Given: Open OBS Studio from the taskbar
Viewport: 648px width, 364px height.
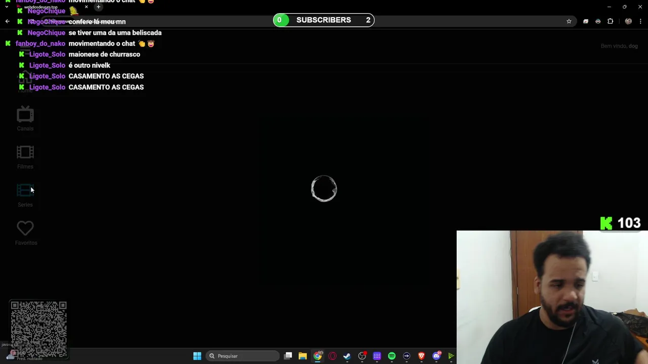Looking at the screenshot, I should click(362, 356).
